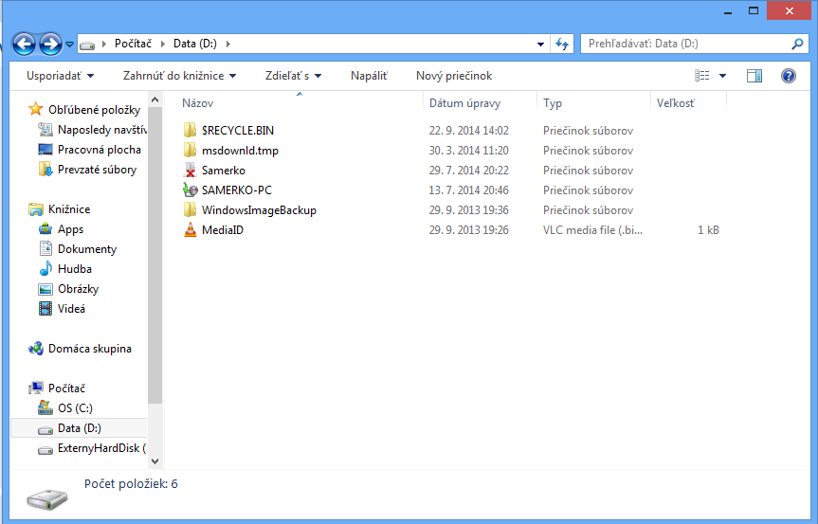
Task: Click the Pracovná plocha desktop icon
Action: (x=45, y=150)
